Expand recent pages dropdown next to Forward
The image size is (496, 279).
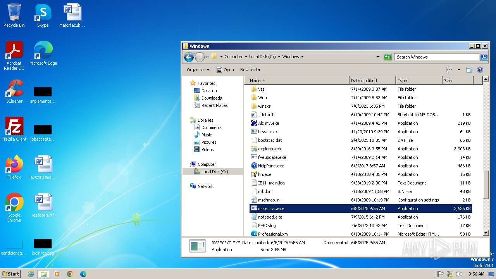click(x=207, y=57)
